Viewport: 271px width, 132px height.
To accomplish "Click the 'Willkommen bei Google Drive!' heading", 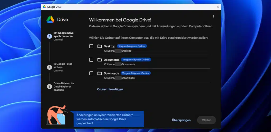I will [120, 20].
